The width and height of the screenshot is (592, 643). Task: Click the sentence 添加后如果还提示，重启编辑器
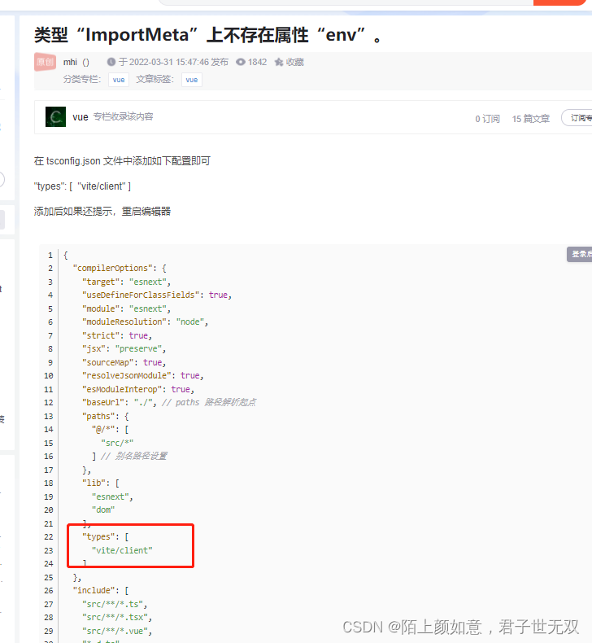(x=102, y=212)
